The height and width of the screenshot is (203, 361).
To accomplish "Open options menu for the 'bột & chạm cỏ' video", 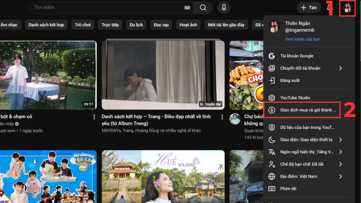I will 94,117.
